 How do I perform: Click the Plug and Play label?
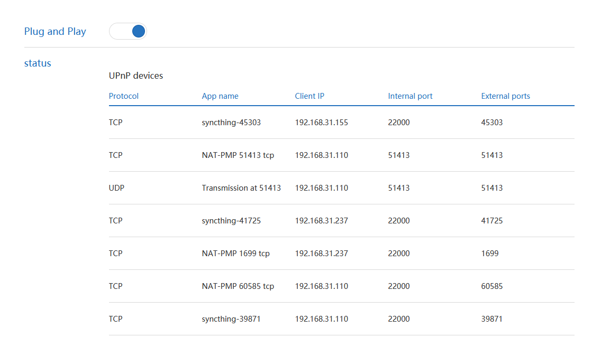(x=55, y=31)
